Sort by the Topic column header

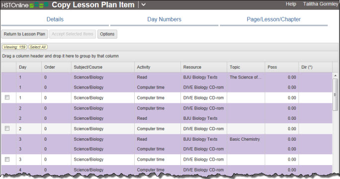tap(246, 67)
